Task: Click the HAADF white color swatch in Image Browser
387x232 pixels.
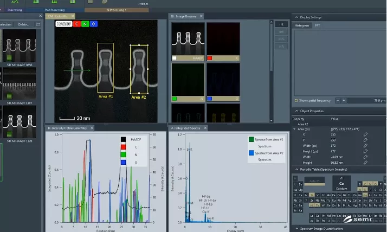Action: [x=174, y=58]
